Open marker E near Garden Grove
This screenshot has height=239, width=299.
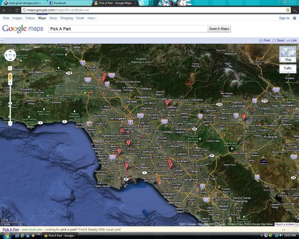tap(171, 165)
